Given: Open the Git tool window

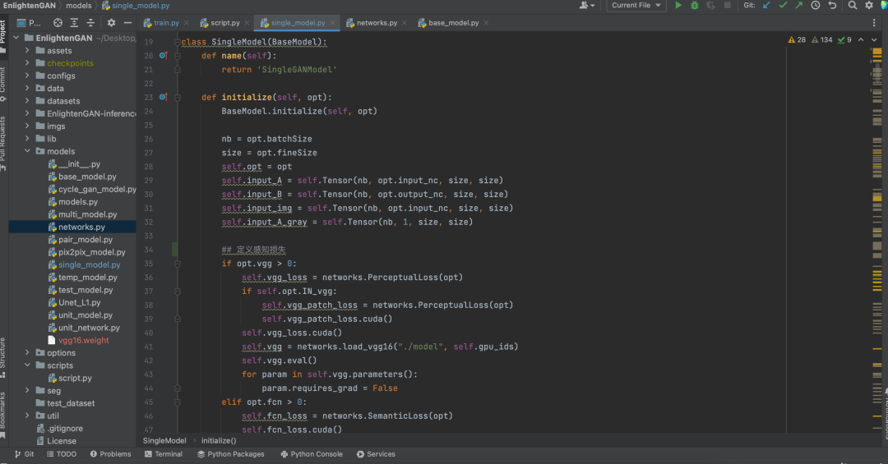Looking at the screenshot, I should pos(24,454).
